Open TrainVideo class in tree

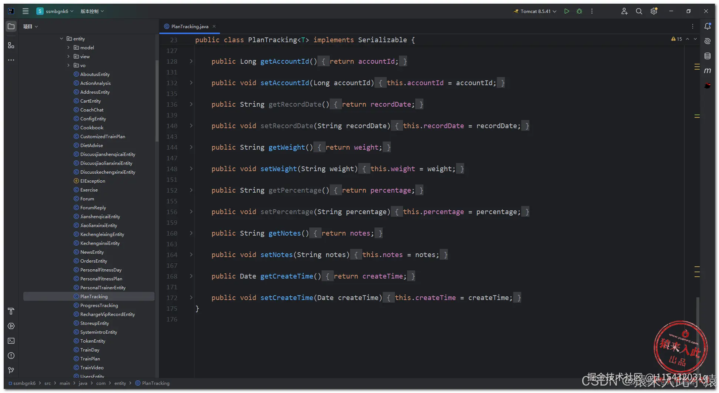[92, 367]
